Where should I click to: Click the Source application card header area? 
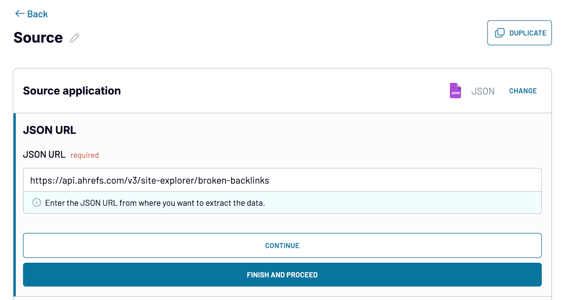point(281,90)
